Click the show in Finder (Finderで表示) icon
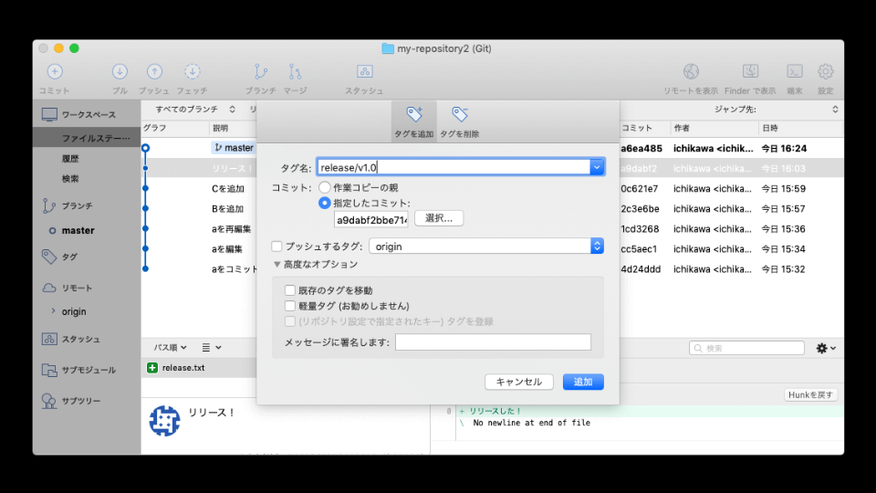 click(750, 71)
